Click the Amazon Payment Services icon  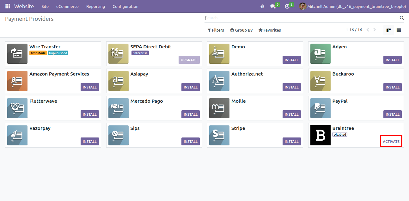pyautogui.click(x=17, y=81)
